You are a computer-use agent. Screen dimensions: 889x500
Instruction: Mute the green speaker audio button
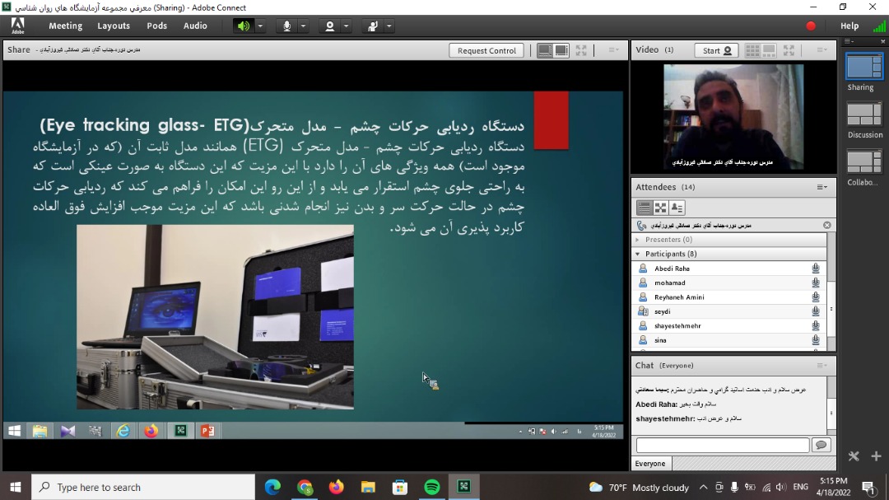pyautogui.click(x=243, y=26)
